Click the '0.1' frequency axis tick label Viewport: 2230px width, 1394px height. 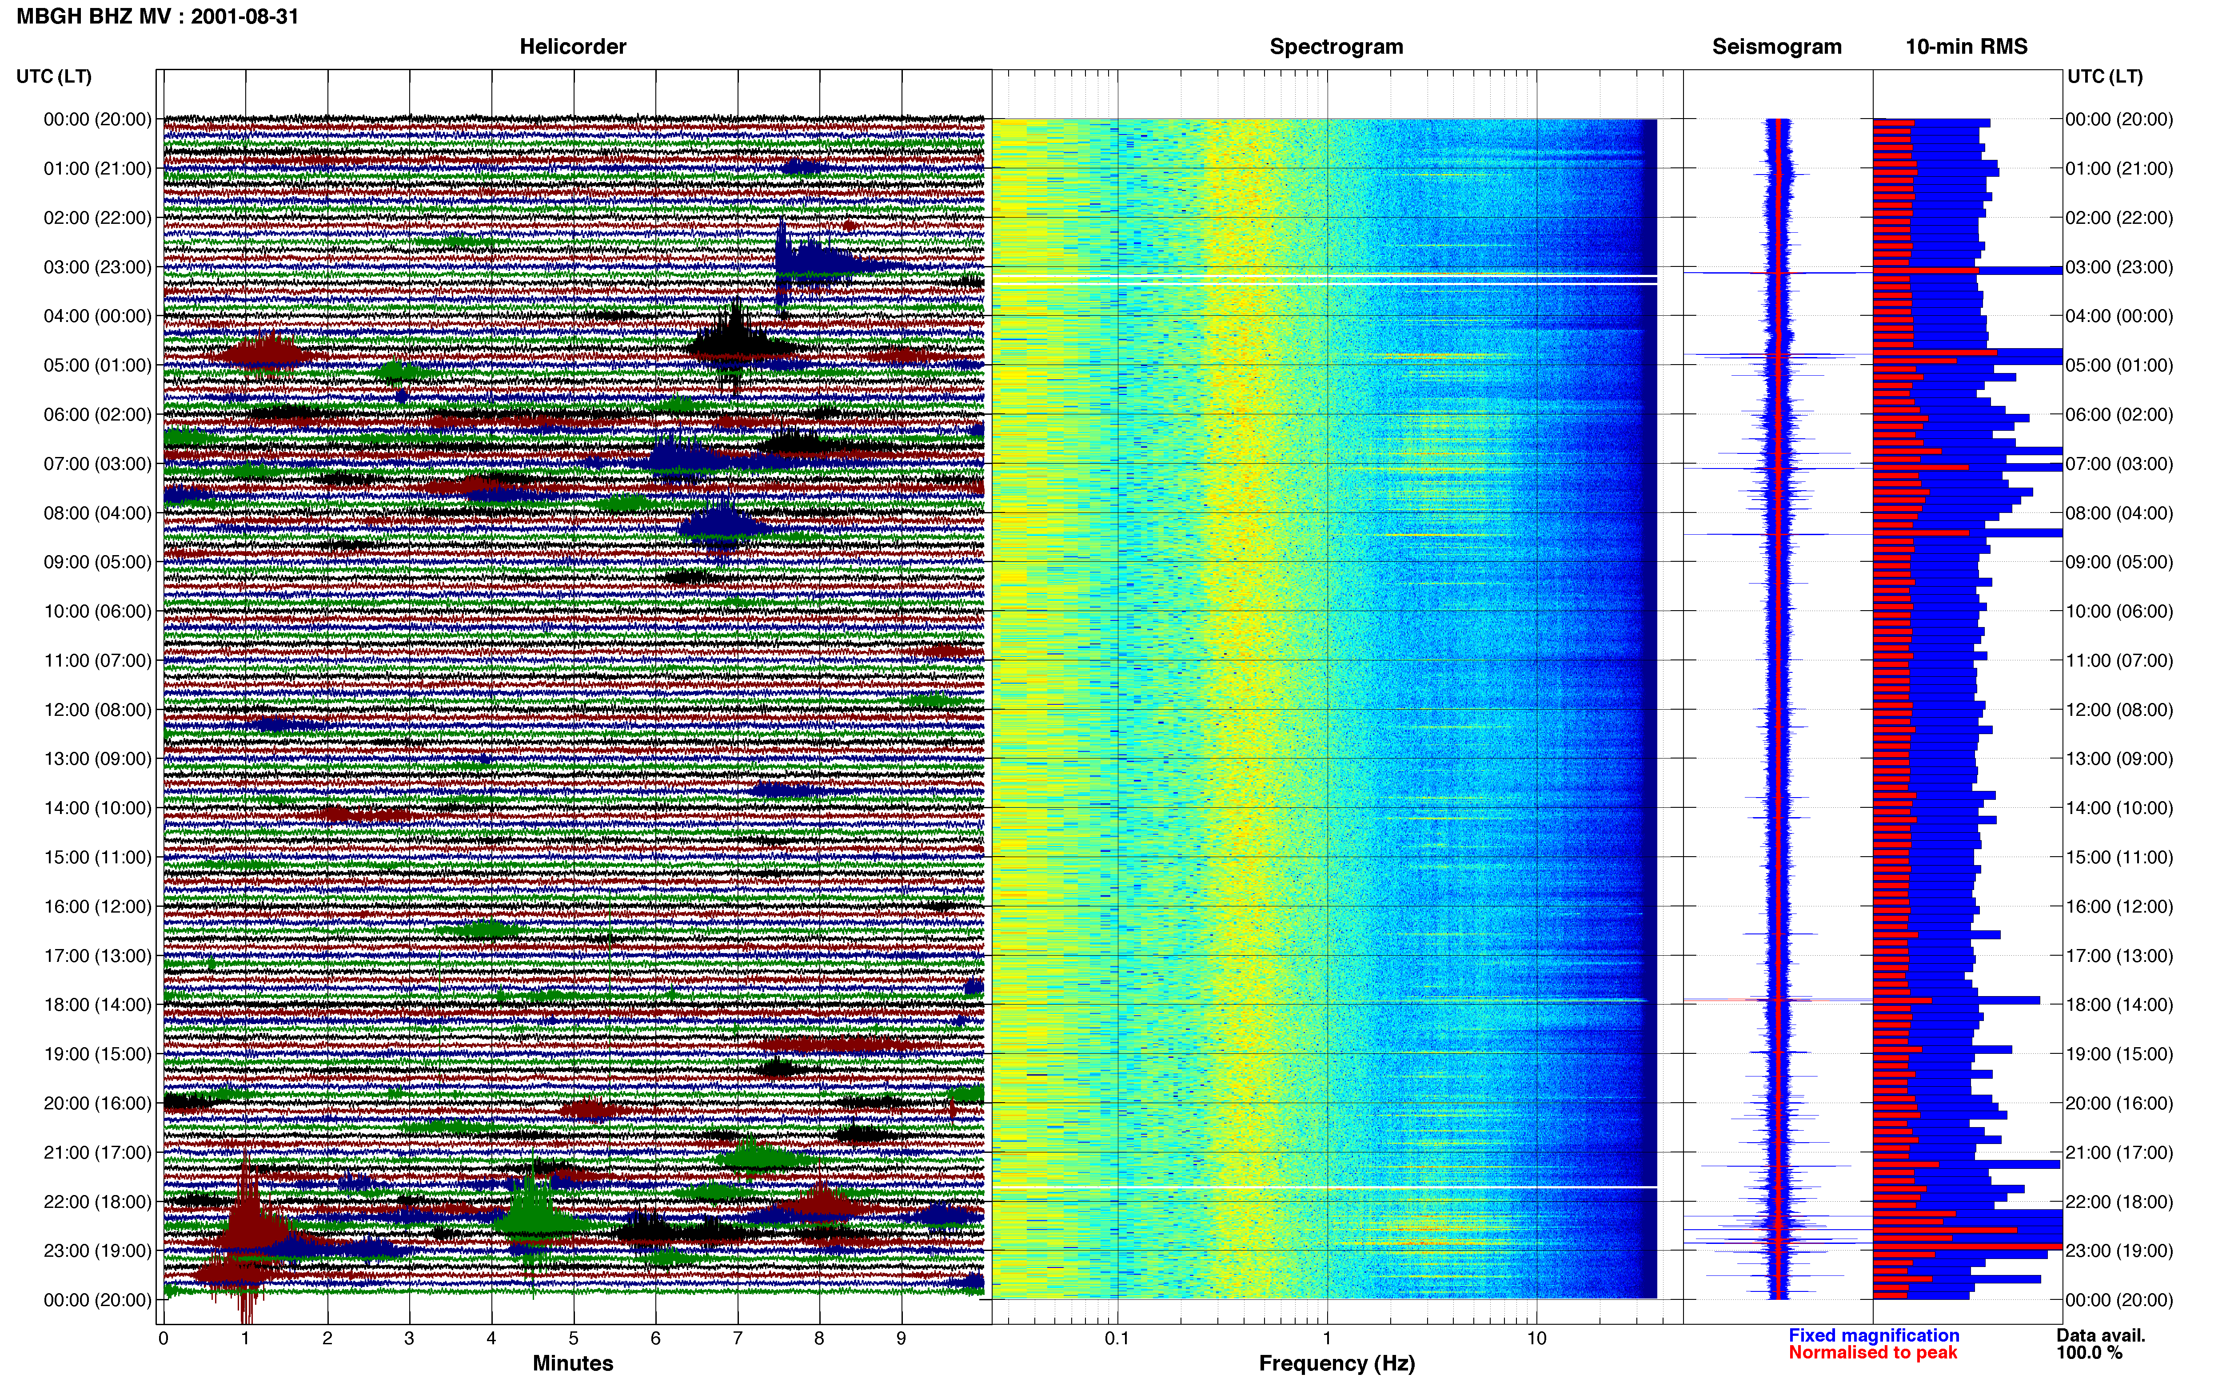(1117, 1338)
